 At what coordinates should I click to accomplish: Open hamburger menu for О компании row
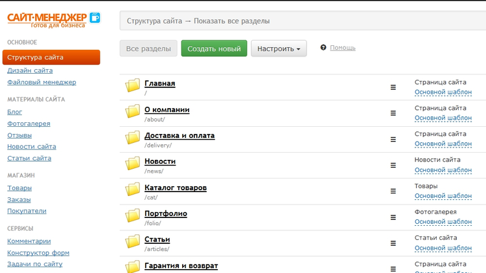(x=393, y=113)
